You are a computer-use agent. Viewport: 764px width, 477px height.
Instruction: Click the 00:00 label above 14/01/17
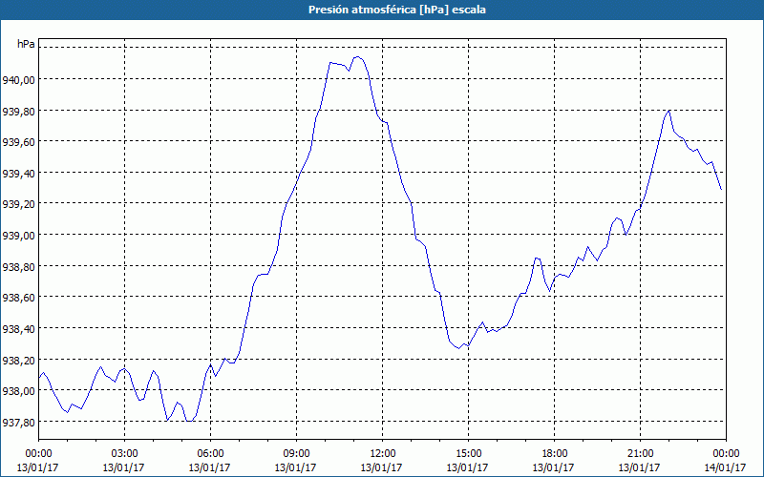[x=726, y=454]
